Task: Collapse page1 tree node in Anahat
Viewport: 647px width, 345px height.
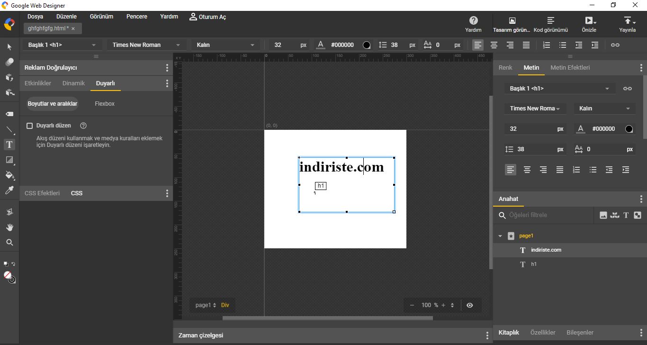Action: (500, 236)
